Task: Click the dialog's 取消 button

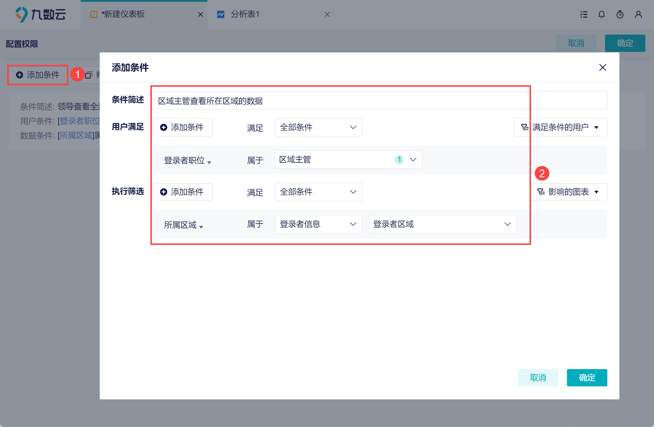Action: pos(538,377)
